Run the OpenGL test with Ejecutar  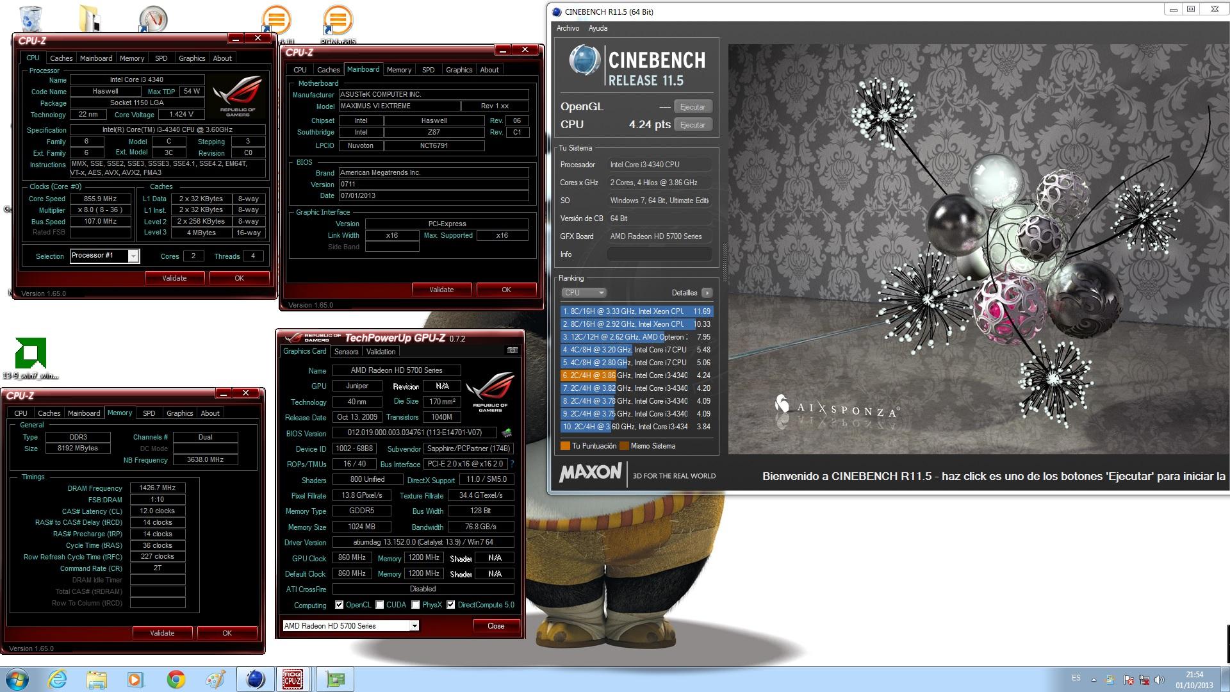(693, 107)
